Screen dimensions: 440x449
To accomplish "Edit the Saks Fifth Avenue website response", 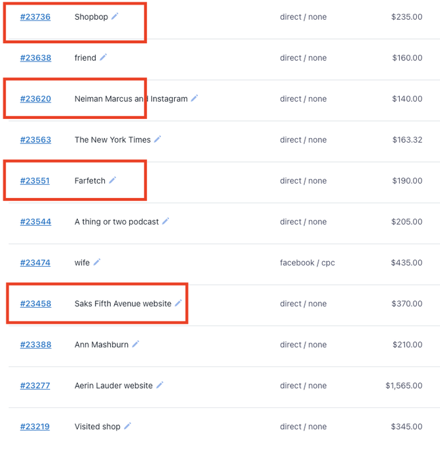I will pyautogui.click(x=178, y=303).
